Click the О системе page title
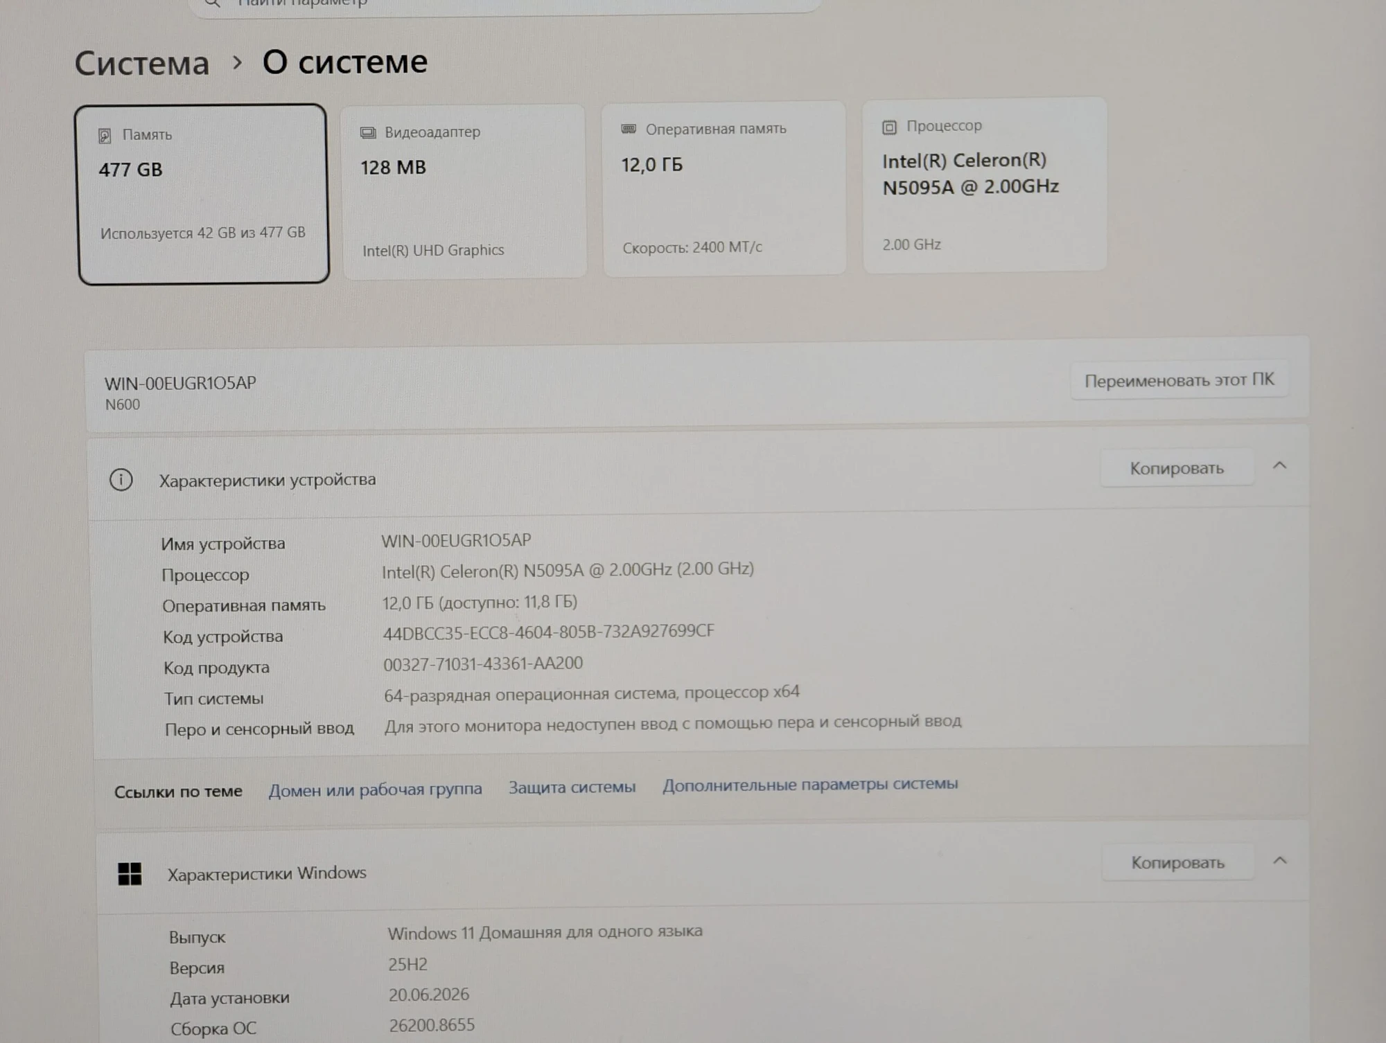This screenshot has height=1043, width=1386. coord(345,62)
